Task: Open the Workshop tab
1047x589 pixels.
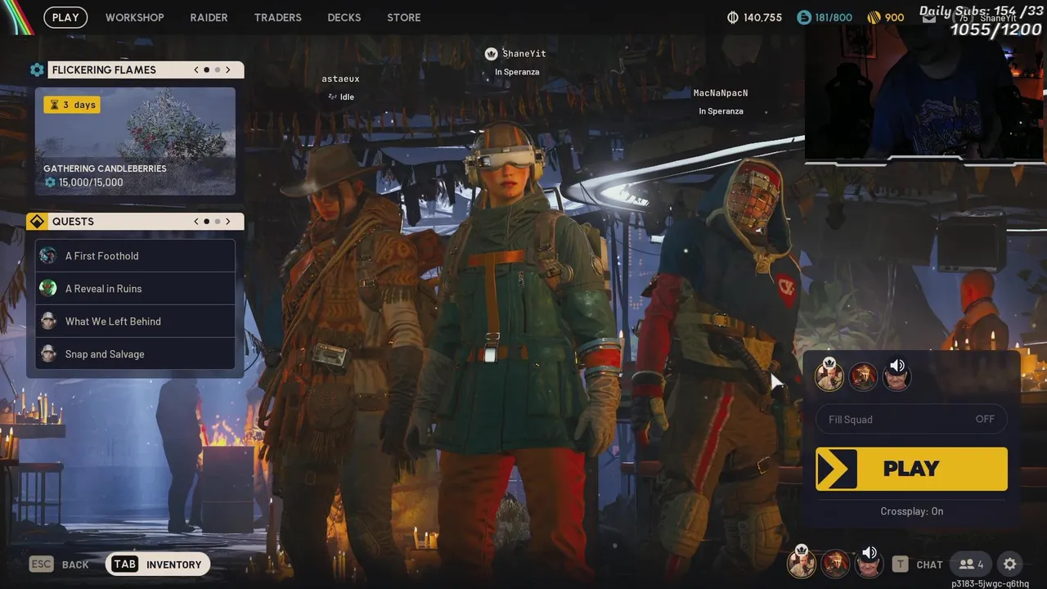Action: coord(135,17)
